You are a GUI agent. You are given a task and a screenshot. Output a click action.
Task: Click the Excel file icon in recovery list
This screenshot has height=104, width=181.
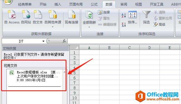12,73
